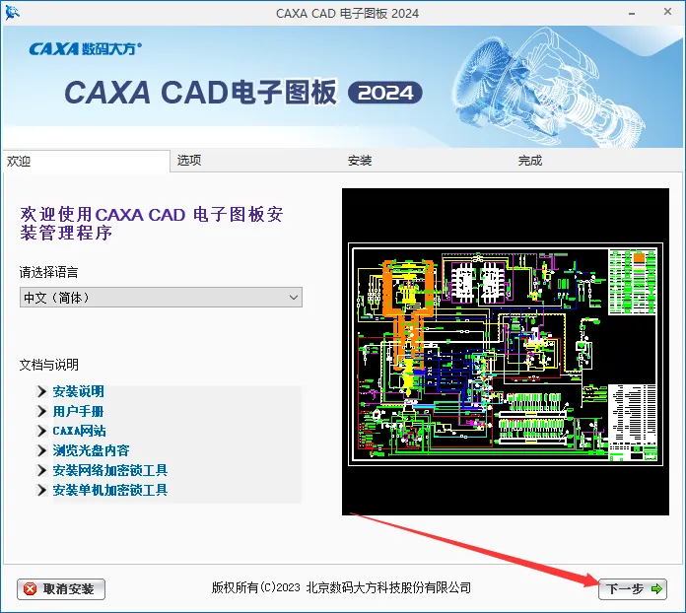Click the CAXA 数码大方 logo
This screenshot has width=686, height=613.
[x=86, y=48]
